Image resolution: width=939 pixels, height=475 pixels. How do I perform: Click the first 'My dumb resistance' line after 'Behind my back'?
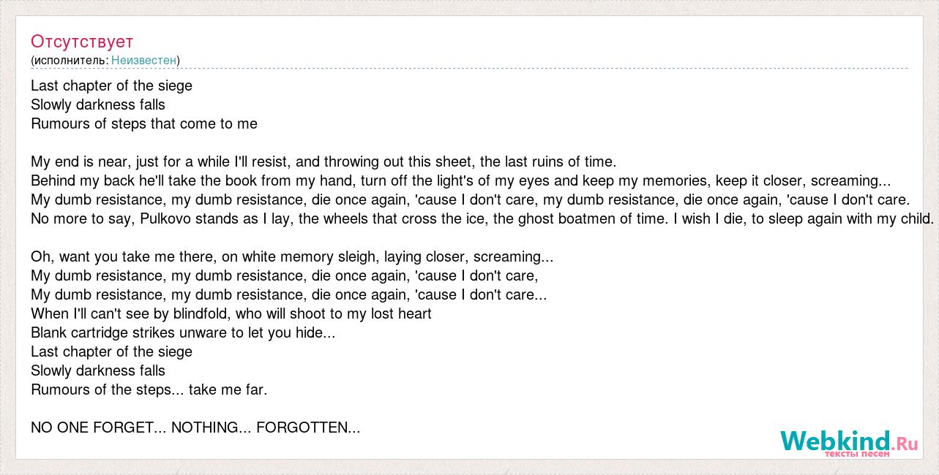click(x=471, y=199)
